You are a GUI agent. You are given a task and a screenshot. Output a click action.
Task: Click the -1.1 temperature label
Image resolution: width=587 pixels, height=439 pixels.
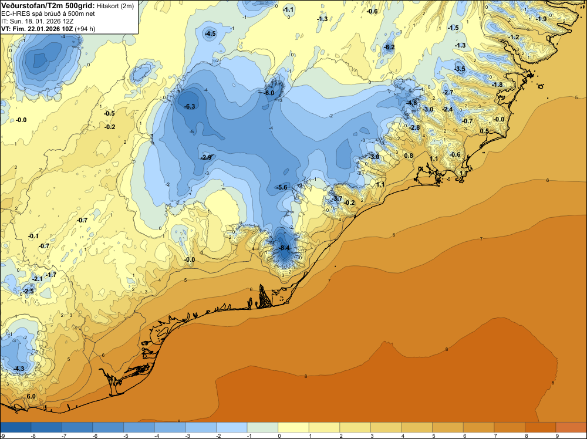(x=288, y=10)
